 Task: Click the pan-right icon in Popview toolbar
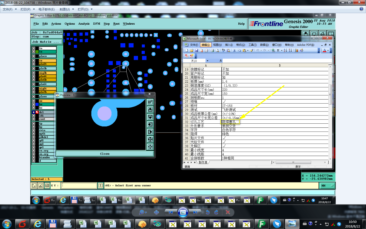click(x=150, y=132)
